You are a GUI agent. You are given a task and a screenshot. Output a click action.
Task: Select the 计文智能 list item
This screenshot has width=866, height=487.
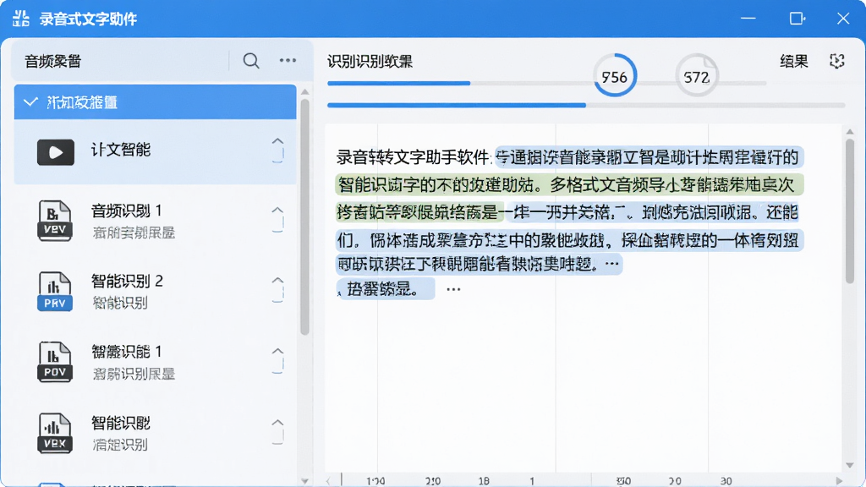(x=156, y=152)
